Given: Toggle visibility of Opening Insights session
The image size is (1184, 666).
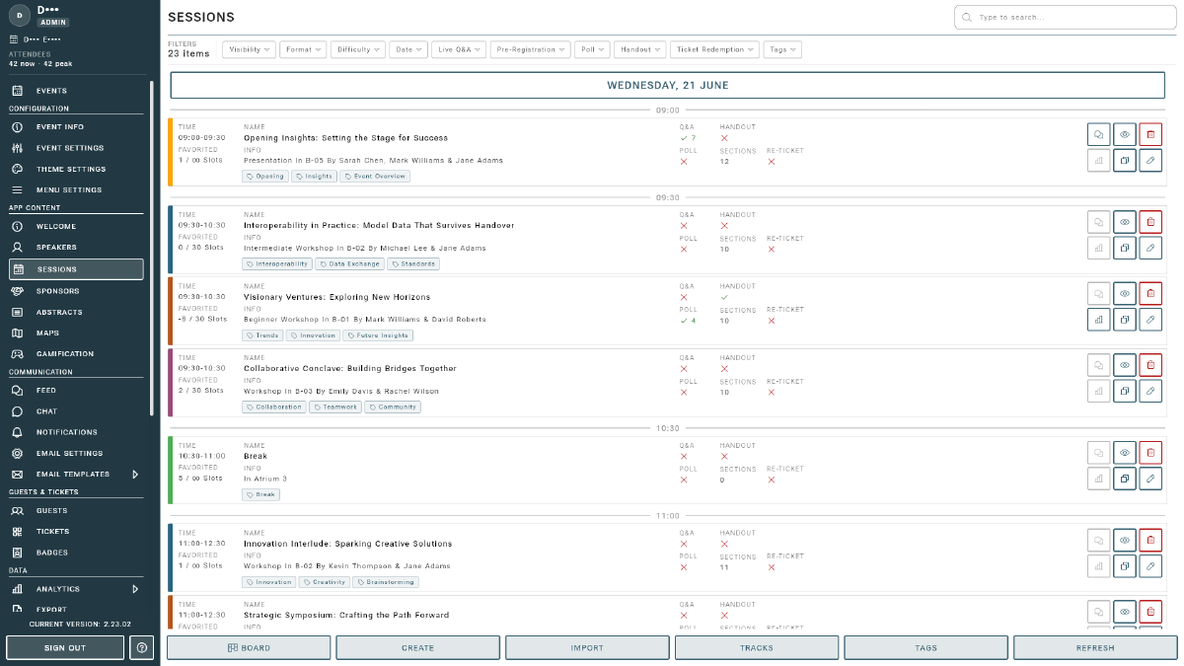Looking at the screenshot, I should pyautogui.click(x=1125, y=134).
